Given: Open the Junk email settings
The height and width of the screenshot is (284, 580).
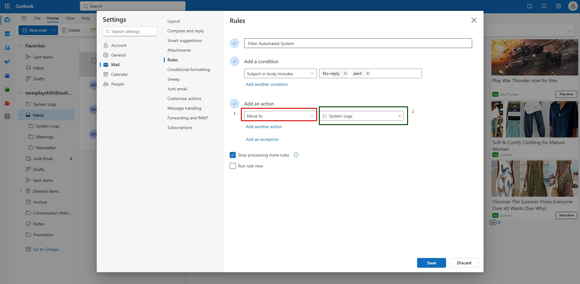Looking at the screenshot, I should (x=177, y=89).
